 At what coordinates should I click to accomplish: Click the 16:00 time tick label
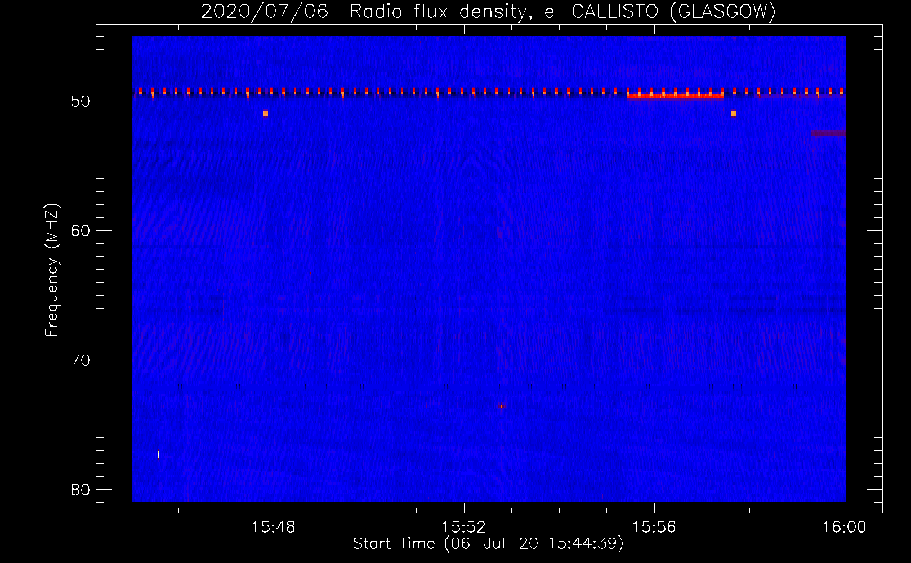pyautogui.click(x=844, y=528)
